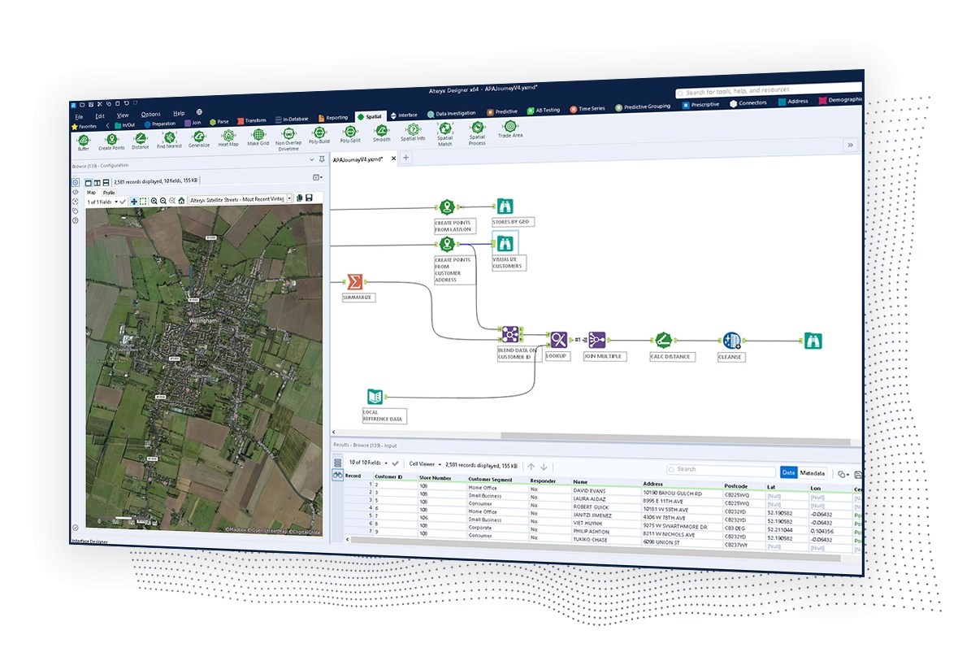
Task: Save the map image
Action: pyautogui.click(x=309, y=198)
